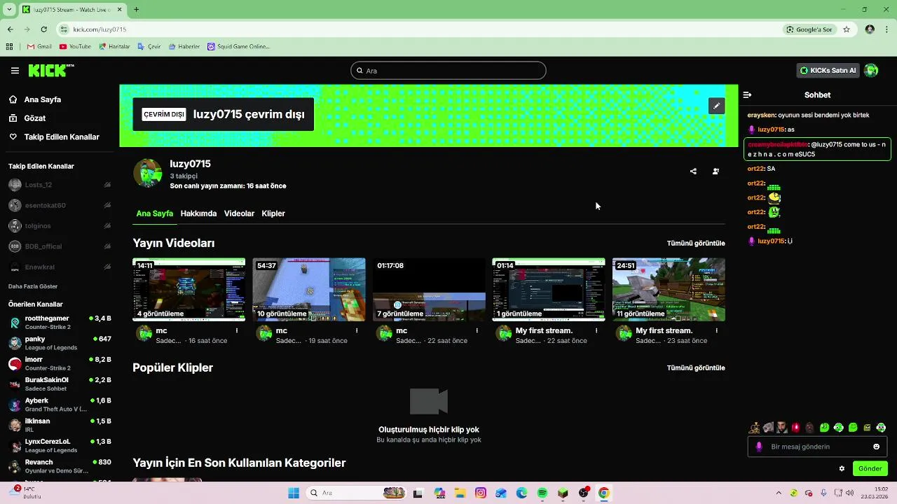Open the 54:37 mc video thumbnail
The width and height of the screenshot is (897, 504).
[309, 290]
